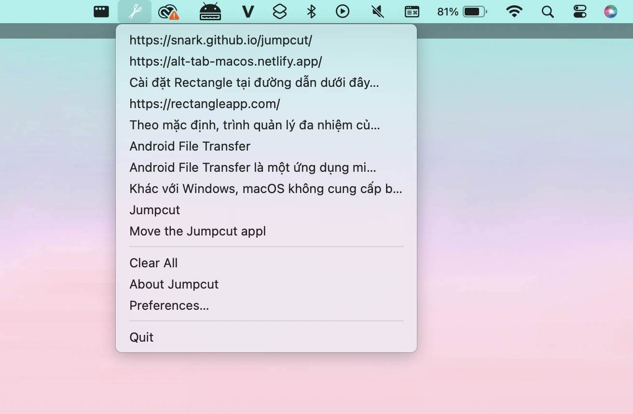Click the Jumpcut scissors menu bar icon
Image resolution: width=633 pixels, height=414 pixels.
point(135,12)
